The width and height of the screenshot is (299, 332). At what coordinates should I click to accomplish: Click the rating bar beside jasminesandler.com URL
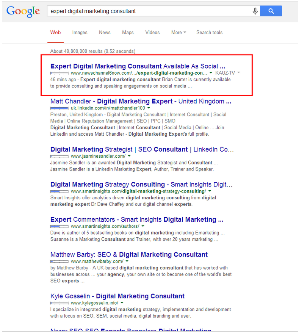coord(59,156)
